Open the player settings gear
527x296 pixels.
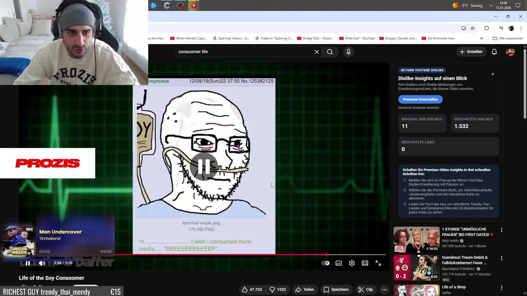pos(352,263)
